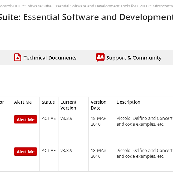The height and width of the screenshot is (173, 173).
Task: Select v3.3.9 version in second row
Action: click(x=66, y=151)
